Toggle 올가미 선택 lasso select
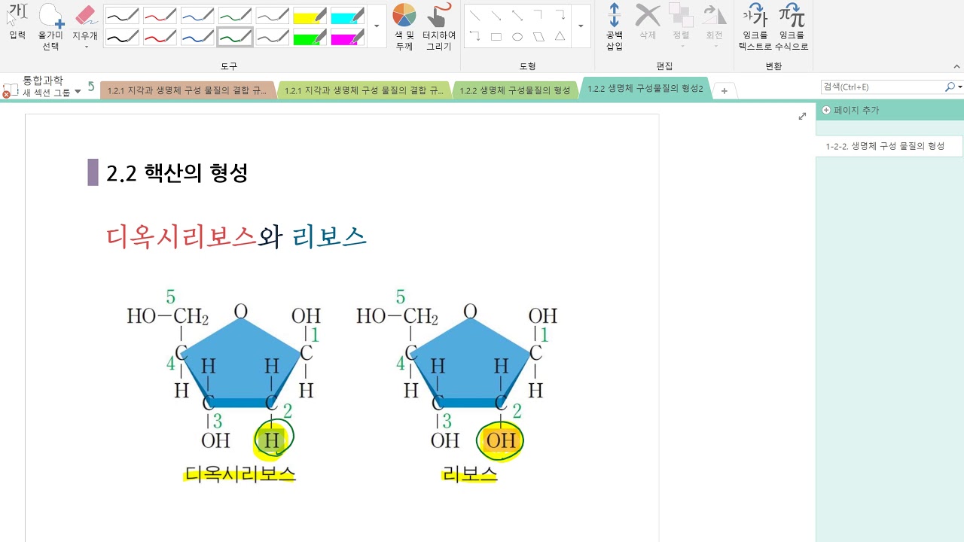Screen dimensions: 964x542 (50, 27)
